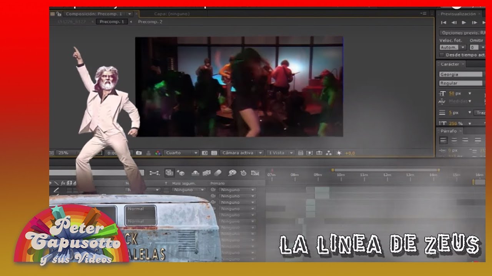The width and height of the screenshot is (492, 276).
Task: Open the Autom. frame rate dropdown
Action: tap(452, 48)
